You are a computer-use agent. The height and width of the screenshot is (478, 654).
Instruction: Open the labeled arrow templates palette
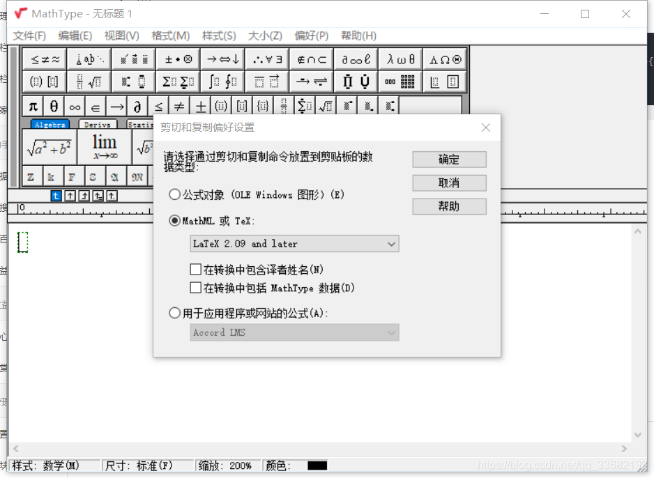(312, 82)
